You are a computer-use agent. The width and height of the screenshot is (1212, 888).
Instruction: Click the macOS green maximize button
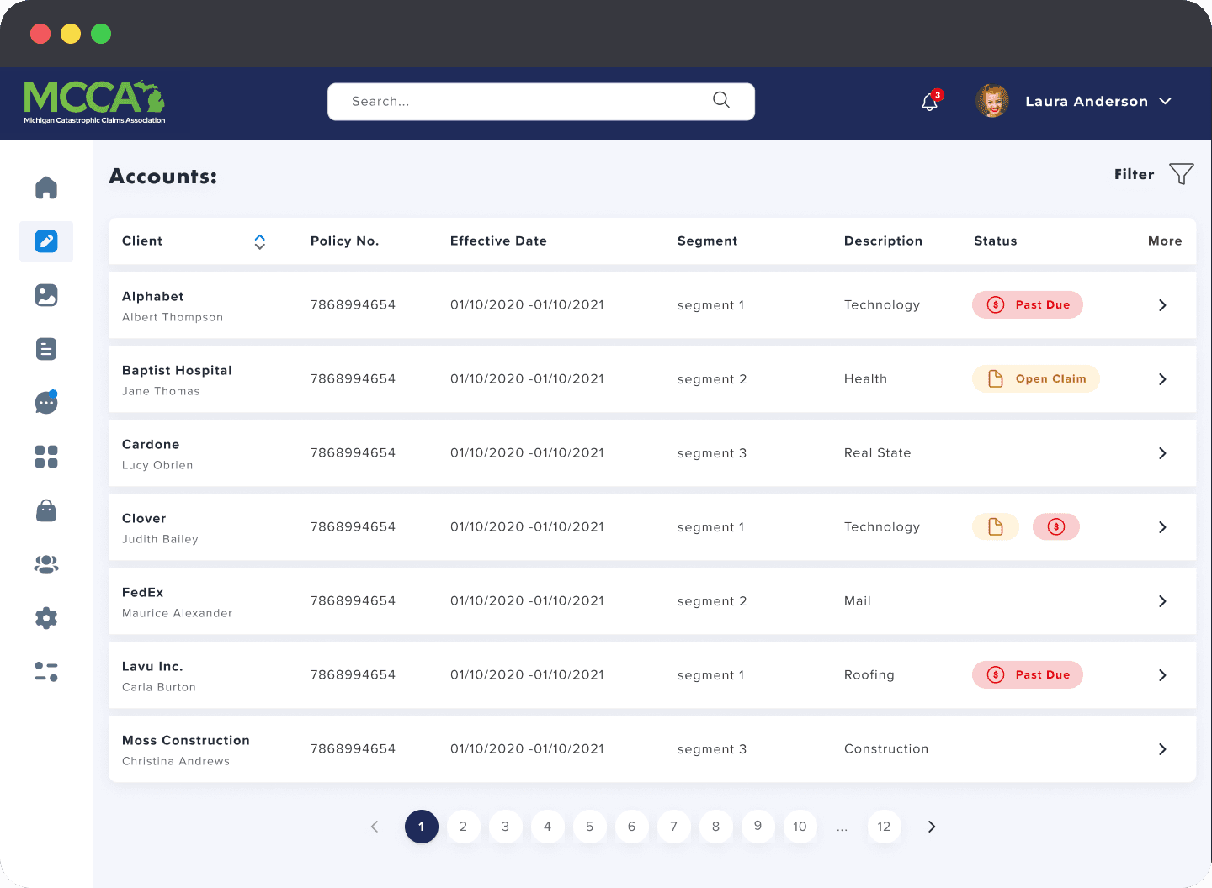coord(101,34)
